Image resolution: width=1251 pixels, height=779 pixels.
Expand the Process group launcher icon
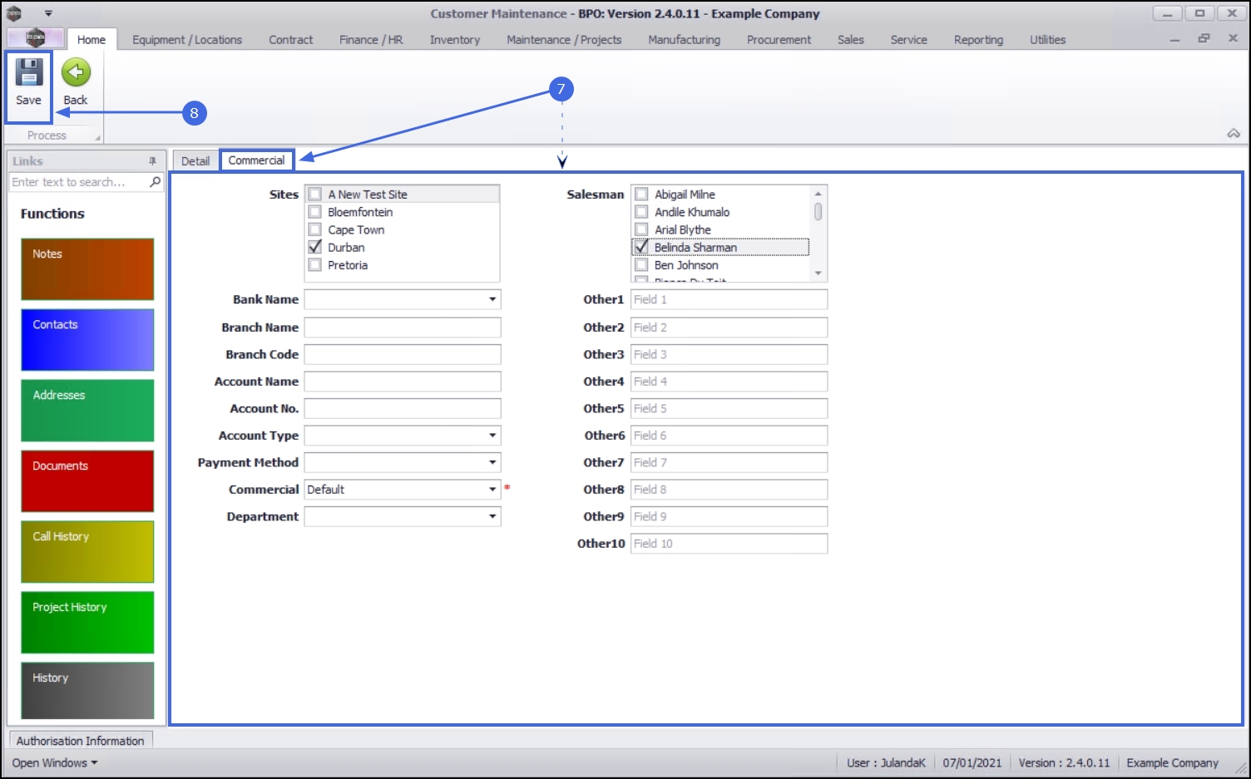[97, 138]
